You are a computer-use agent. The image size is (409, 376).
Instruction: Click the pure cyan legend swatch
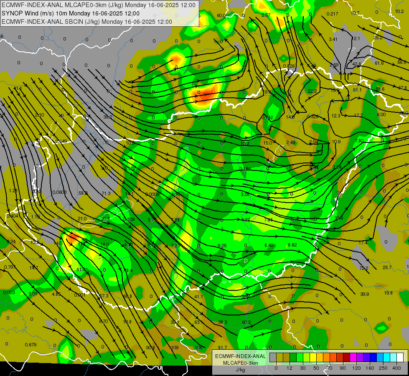387,357
